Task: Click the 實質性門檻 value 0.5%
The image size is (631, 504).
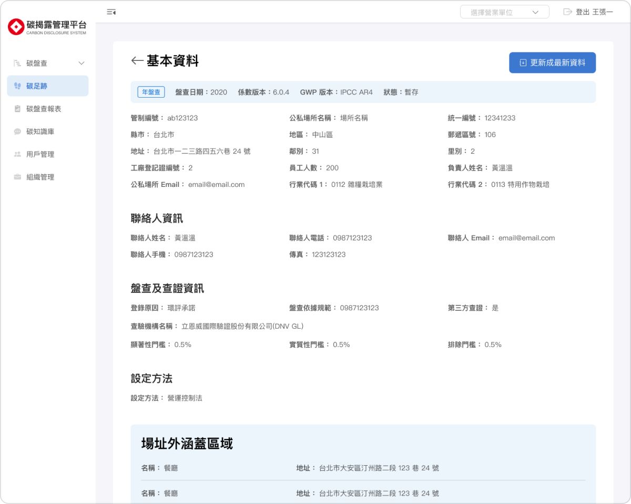Action: coord(341,345)
